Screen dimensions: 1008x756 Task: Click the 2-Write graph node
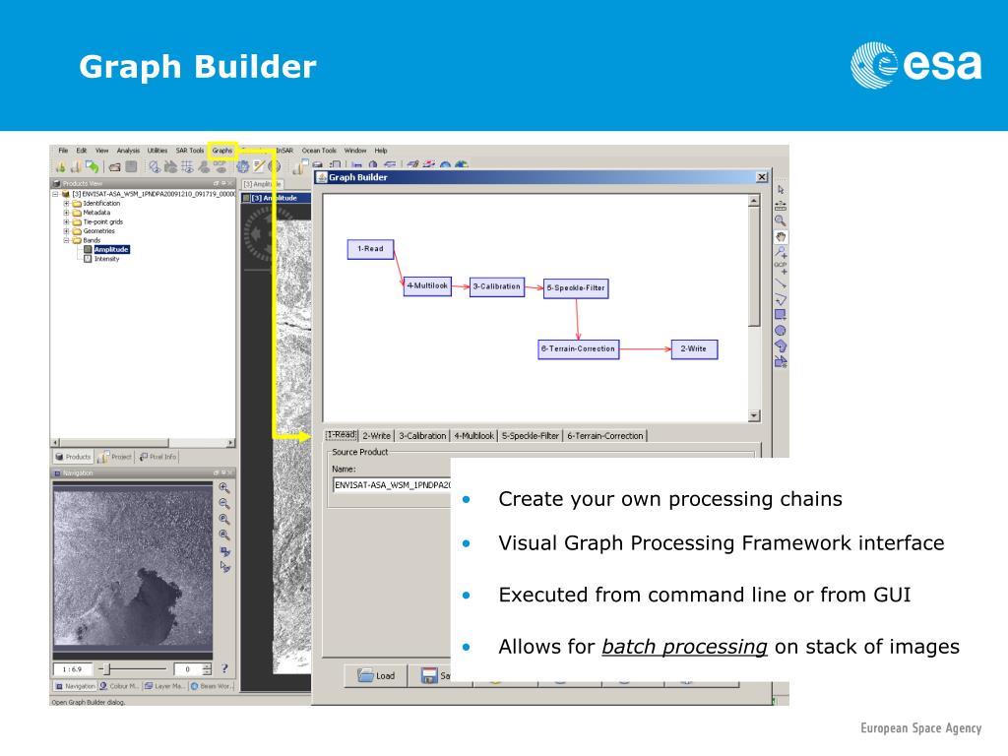coord(694,349)
